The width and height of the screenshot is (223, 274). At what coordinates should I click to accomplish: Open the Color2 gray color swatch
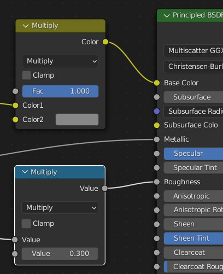(x=77, y=120)
